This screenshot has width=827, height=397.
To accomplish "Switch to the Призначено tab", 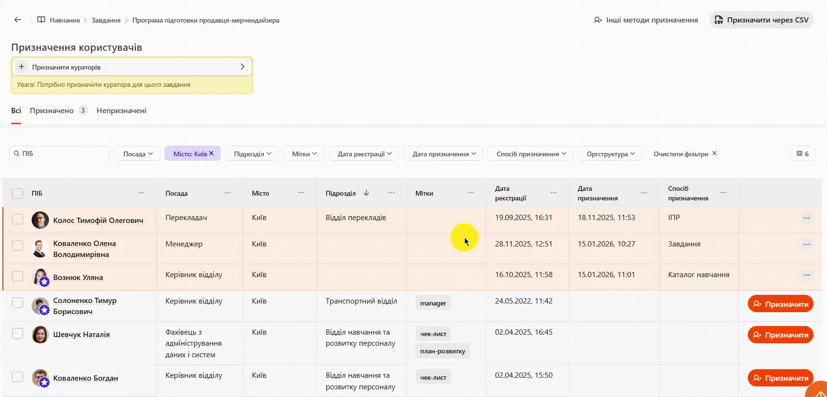I will (x=52, y=111).
